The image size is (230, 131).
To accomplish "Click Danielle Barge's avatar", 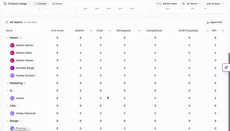I will coord(12,68).
